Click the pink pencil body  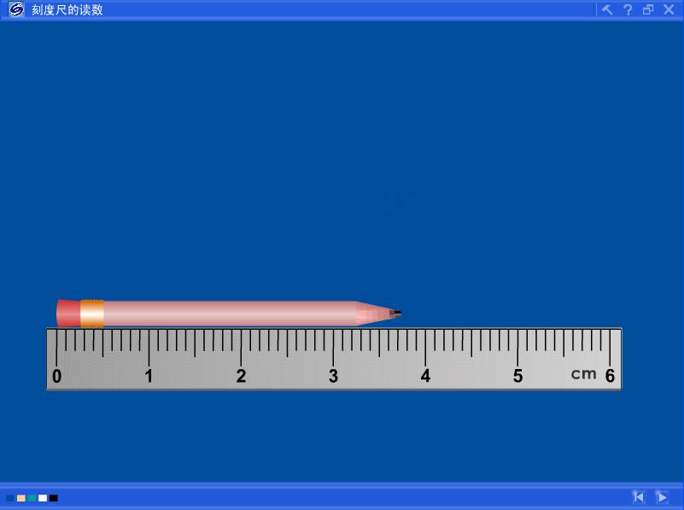(231, 314)
